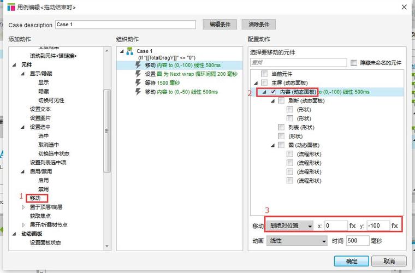Open the 到绝对位置 move type dropdown
This screenshot has height=273, width=415.
(x=289, y=225)
